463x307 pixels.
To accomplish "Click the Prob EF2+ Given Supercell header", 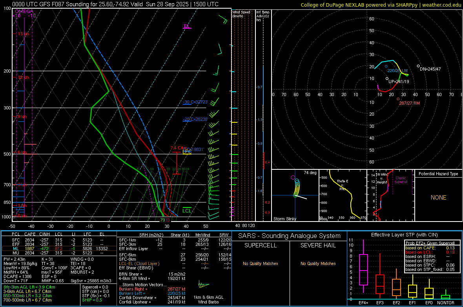I will (x=430, y=243).
